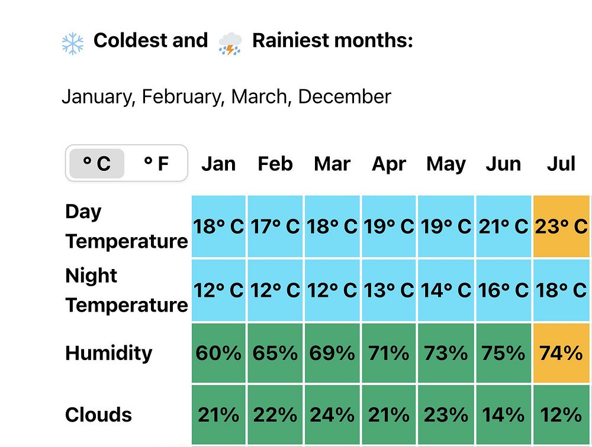Click the Clouds row label
Viewport: 592px width, 447px height.
click(98, 414)
